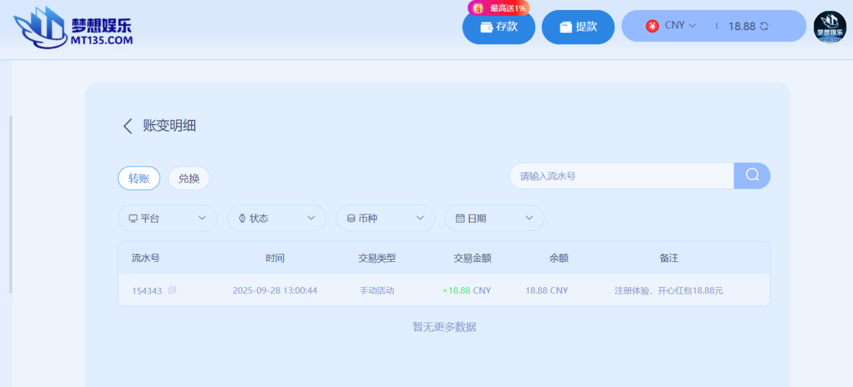Click the 梦想娱乐 MT135 site logo
853x387 pixels.
tap(73, 28)
